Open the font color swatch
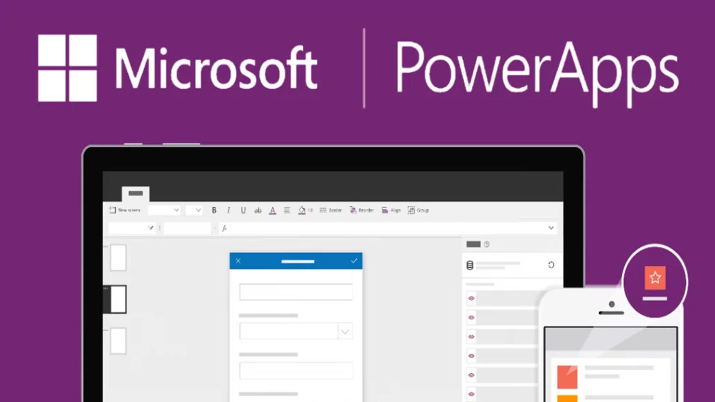This screenshot has width=715, height=402. (x=273, y=210)
